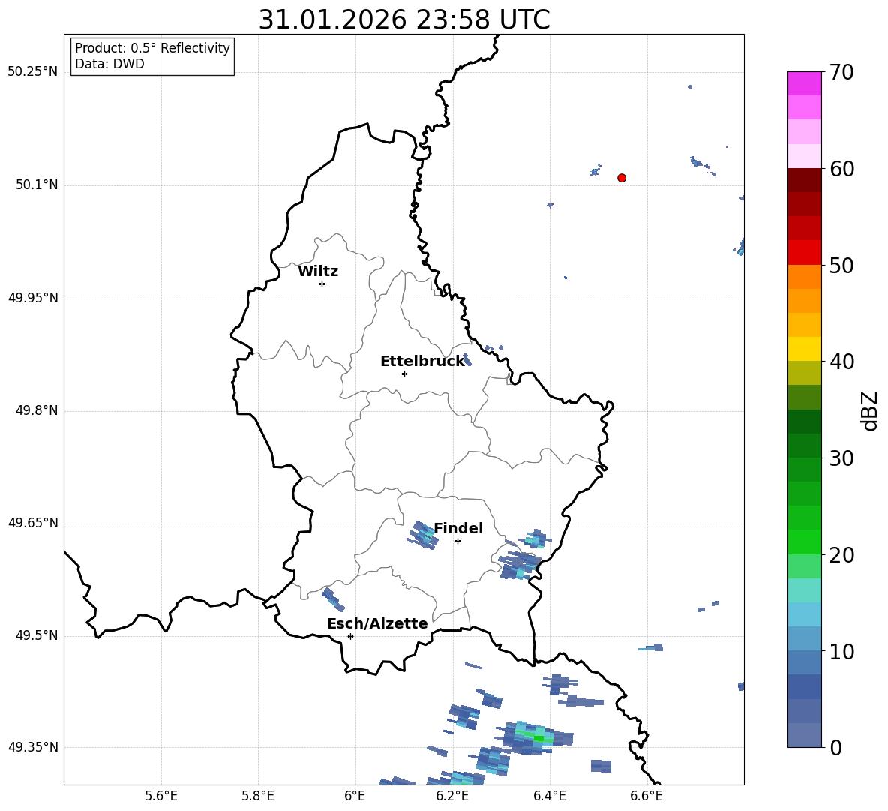
Task: Click the 40 tick on the colorbar
Action: [x=841, y=362]
